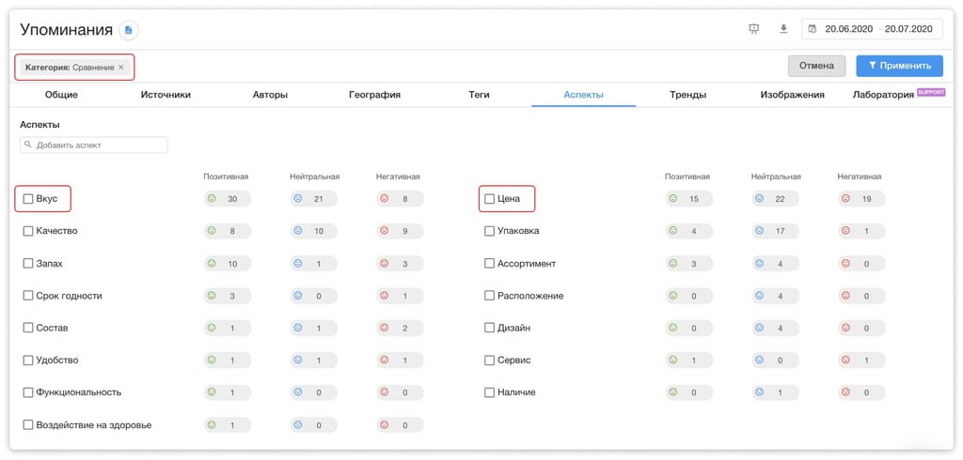Switch to the Изображения tab
The height and width of the screenshot is (460, 963).
click(x=792, y=95)
